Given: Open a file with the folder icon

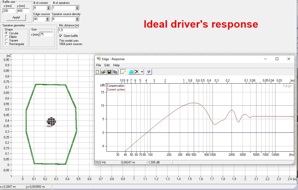Looking at the screenshot, I should (x=103, y=72).
